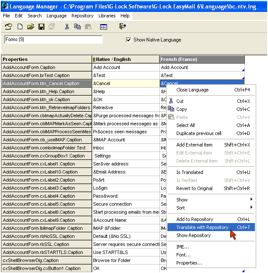Select the native 'Retrie&ve' cell
The image size is (268, 273).
point(126,108)
